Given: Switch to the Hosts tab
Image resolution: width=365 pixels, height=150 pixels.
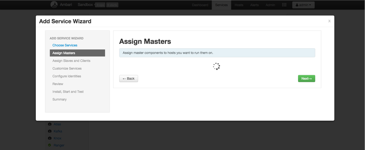Looking at the screenshot, I should (239, 5).
